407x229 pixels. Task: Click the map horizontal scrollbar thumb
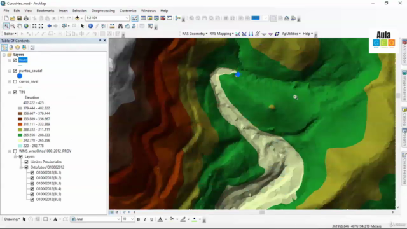(262, 212)
